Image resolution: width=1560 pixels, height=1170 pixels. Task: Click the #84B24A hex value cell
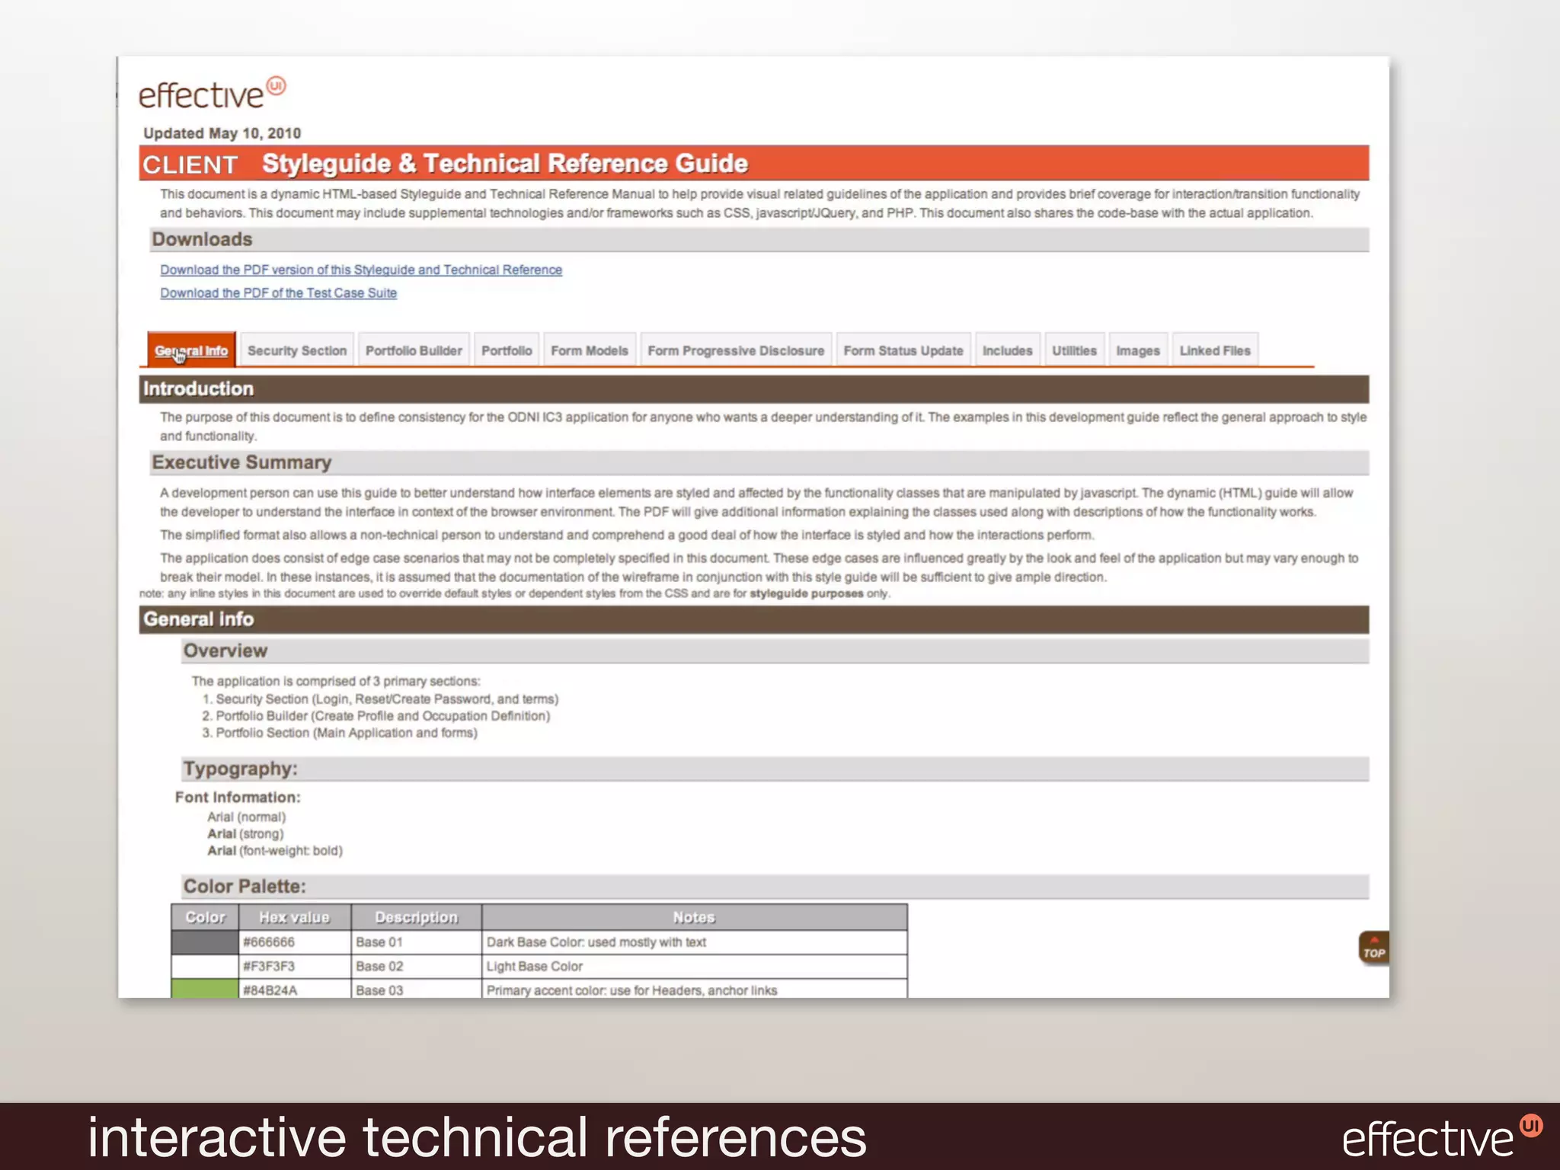tap(295, 989)
